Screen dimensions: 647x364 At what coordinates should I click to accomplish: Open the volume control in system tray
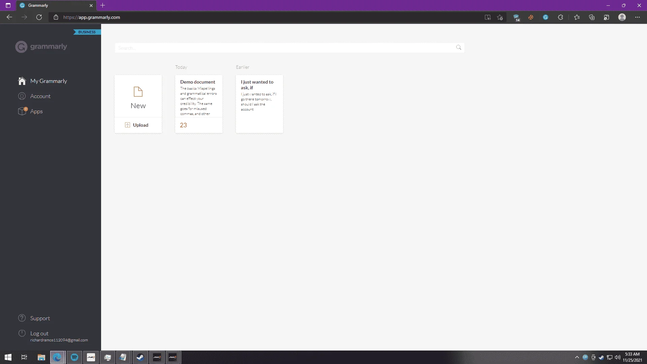[x=618, y=357]
